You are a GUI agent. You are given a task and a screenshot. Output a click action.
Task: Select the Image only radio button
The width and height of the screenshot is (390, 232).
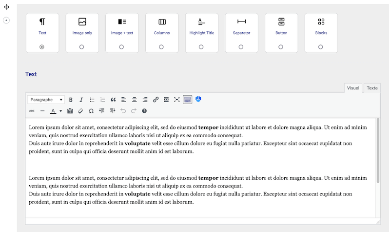coord(81,47)
